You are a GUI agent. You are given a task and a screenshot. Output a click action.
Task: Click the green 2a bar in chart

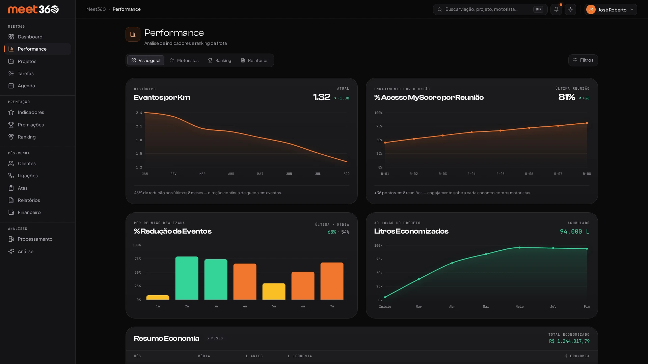[187, 278]
